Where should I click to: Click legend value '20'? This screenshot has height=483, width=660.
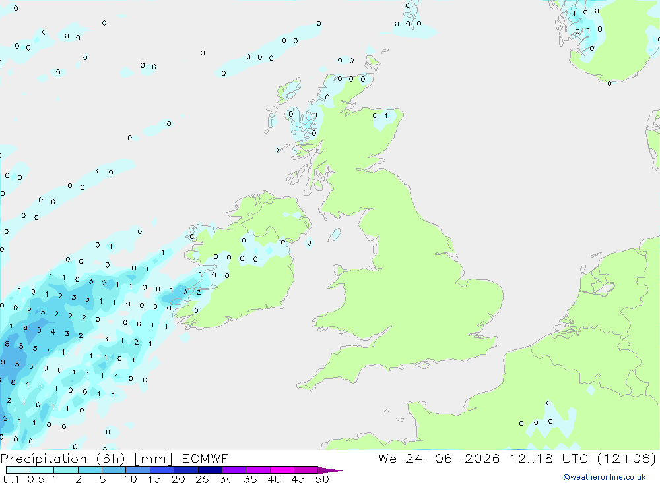pyautogui.click(x=178, y=479)
